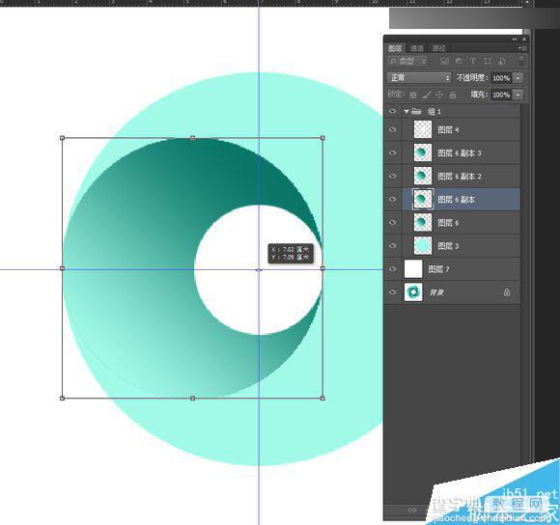
Task: Open the Layers panel flyout menu
Action: 522,48
